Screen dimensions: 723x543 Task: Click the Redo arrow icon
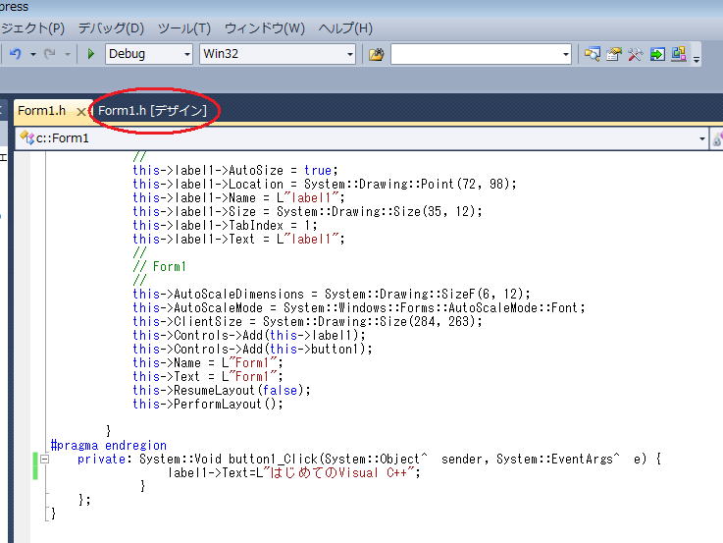pyautogui.click(x=50, y=54)
